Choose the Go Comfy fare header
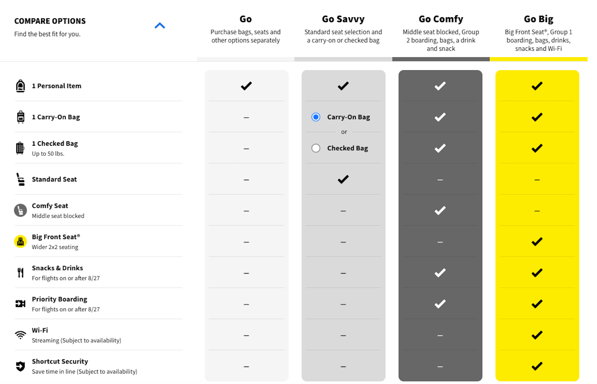 click(441, 19)
